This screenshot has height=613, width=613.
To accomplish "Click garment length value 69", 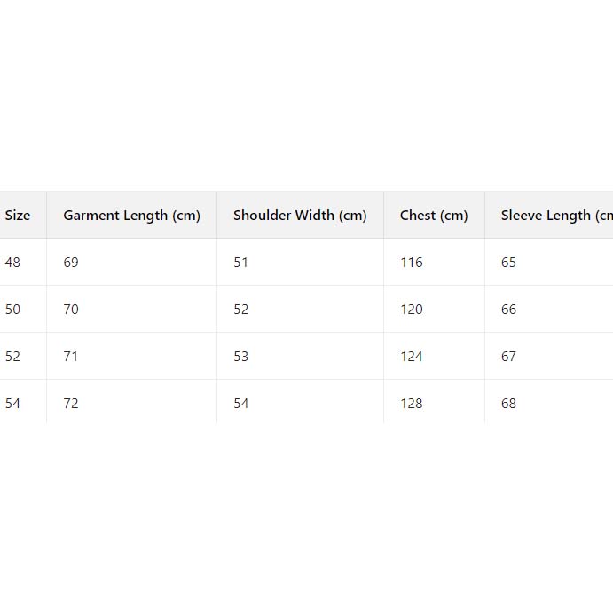I will (x=71, y=263).
